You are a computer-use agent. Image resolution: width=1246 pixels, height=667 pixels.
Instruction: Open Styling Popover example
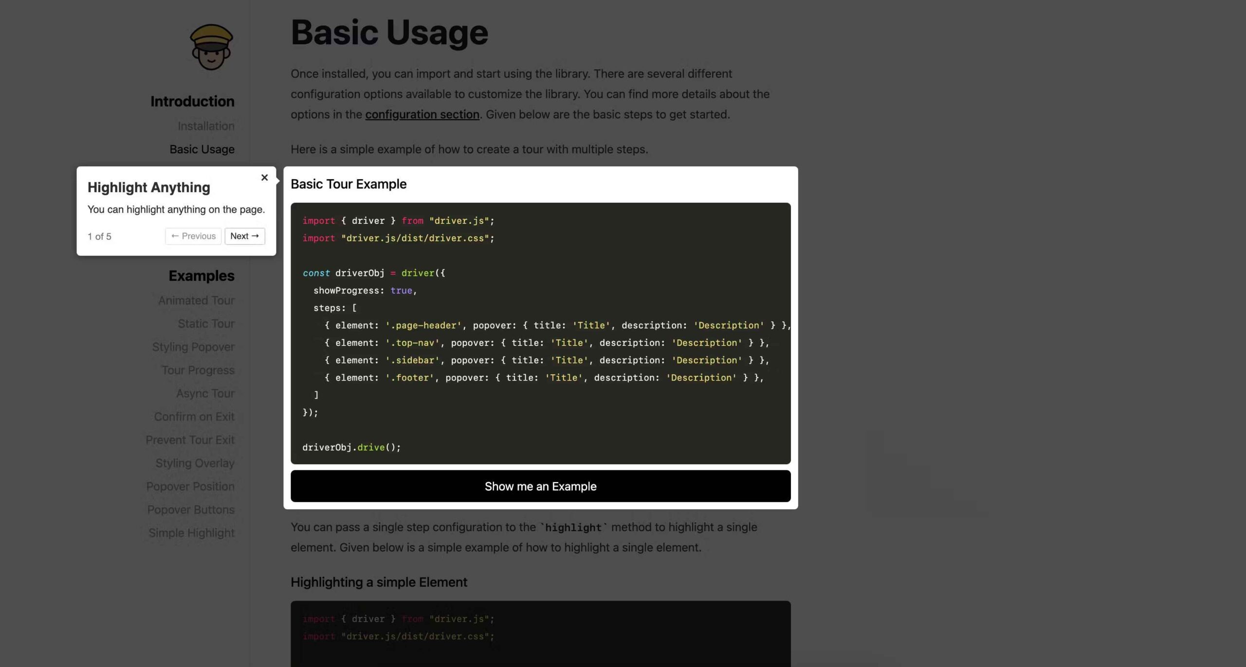click(x=193, y=347)
